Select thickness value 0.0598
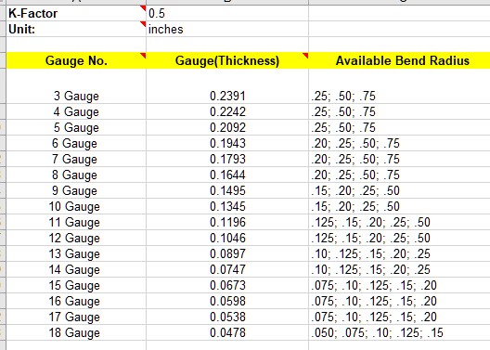 227,301
